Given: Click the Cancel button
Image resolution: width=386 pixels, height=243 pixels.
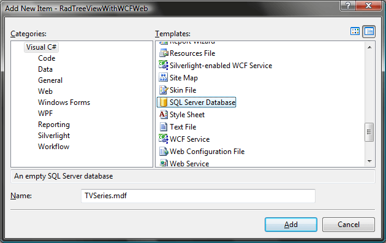Looking at the screenshot, I should pyautogui.click(x=349, y=225).
